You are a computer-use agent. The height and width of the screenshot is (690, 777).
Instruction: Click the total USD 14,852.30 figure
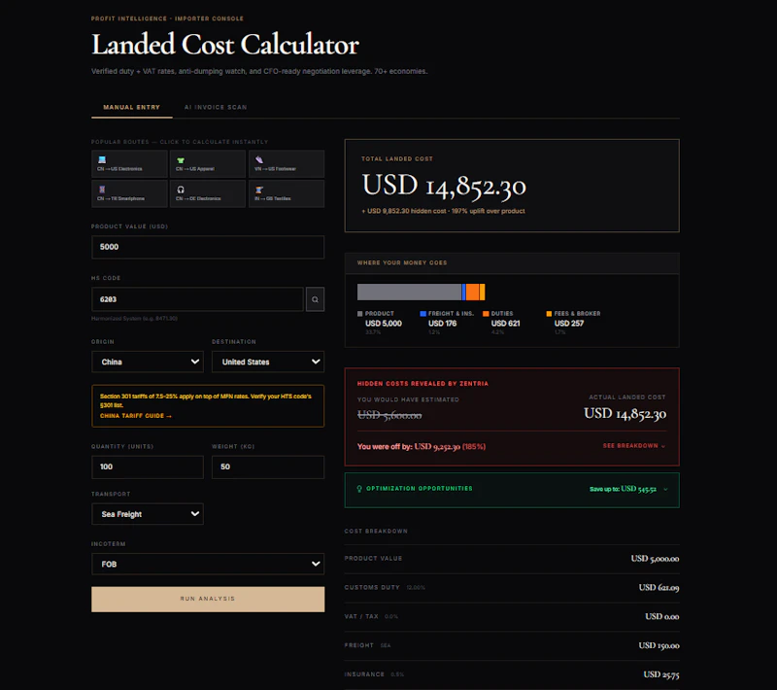coord(444,186)
